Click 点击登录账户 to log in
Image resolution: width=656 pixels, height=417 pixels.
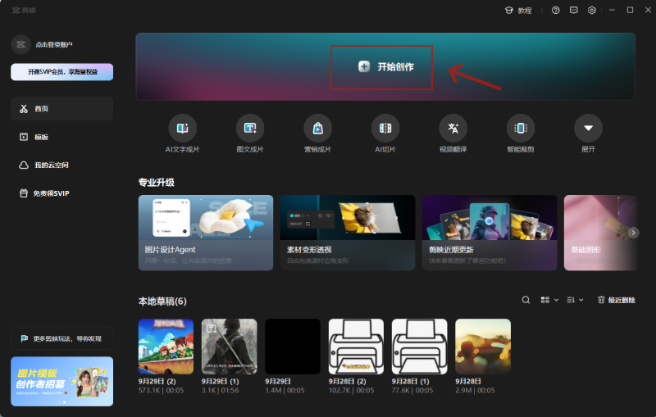tap(54, 45)
